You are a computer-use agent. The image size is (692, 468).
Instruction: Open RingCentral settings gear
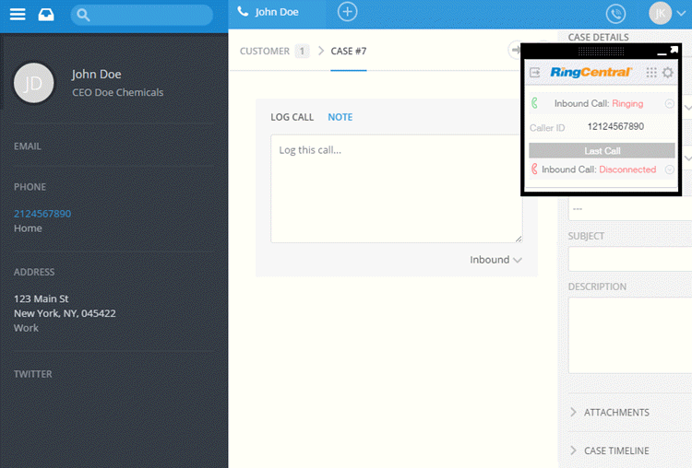[x=668, y=73]
